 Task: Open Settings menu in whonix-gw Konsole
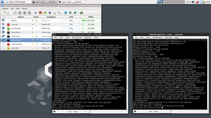[168, 37]
